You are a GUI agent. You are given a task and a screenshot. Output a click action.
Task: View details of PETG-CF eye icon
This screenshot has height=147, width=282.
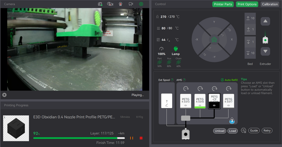pyautogui.click(x=214, y=106)
